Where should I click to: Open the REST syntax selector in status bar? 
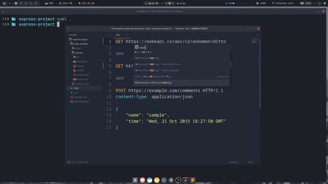(251, 162)
